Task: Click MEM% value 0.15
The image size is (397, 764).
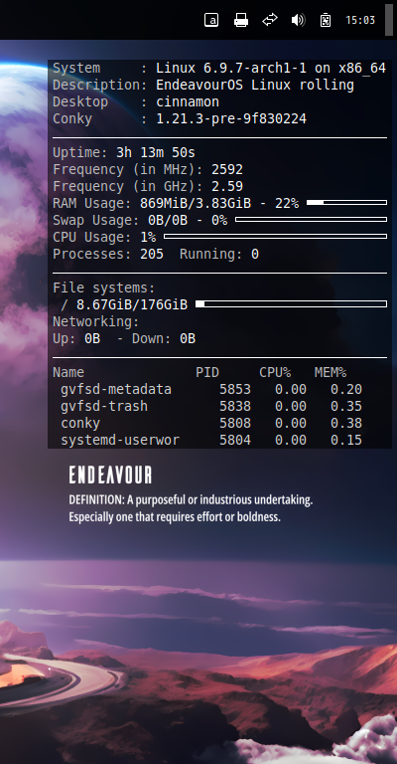Action: [346, 441]
